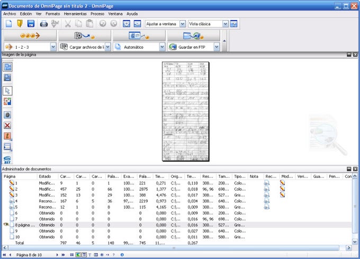This screenshot has height=259, width=360.
Task: Select page 4 row with Recono... status
Action: [177, 201]
